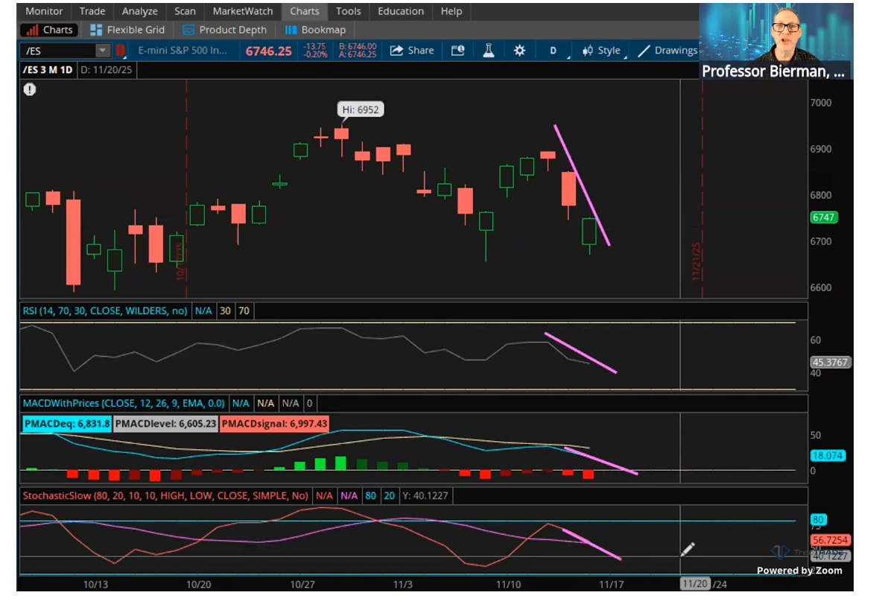Select the Charts sub-tab button
This screenshot has width=882, height=604.
tap(50, 30)
